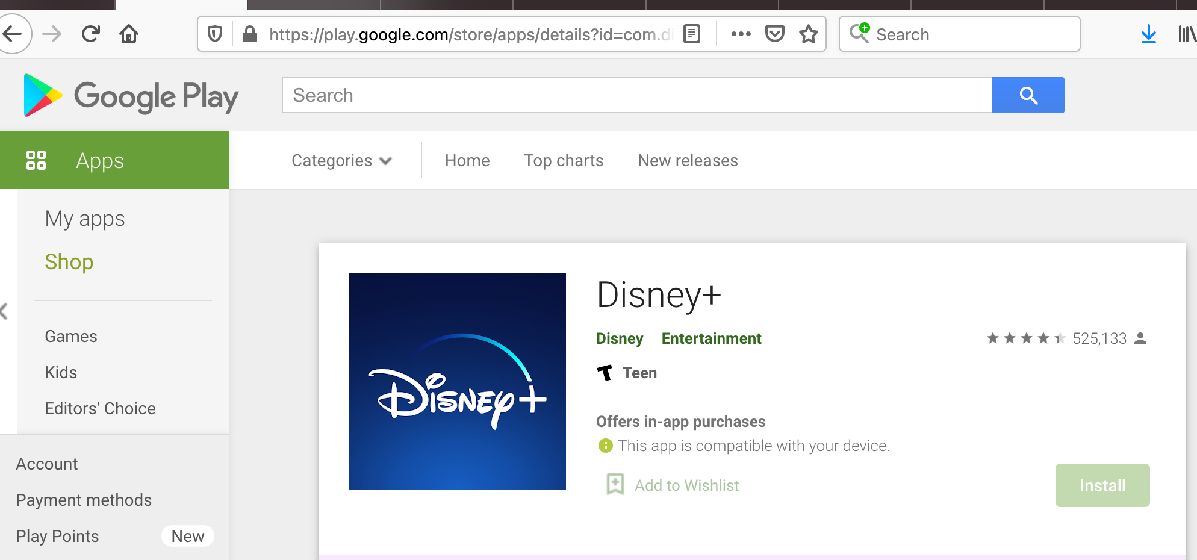The image size is (1197, 560).
Task: Show site security info via padlock icon
Action: coord(250,34)
